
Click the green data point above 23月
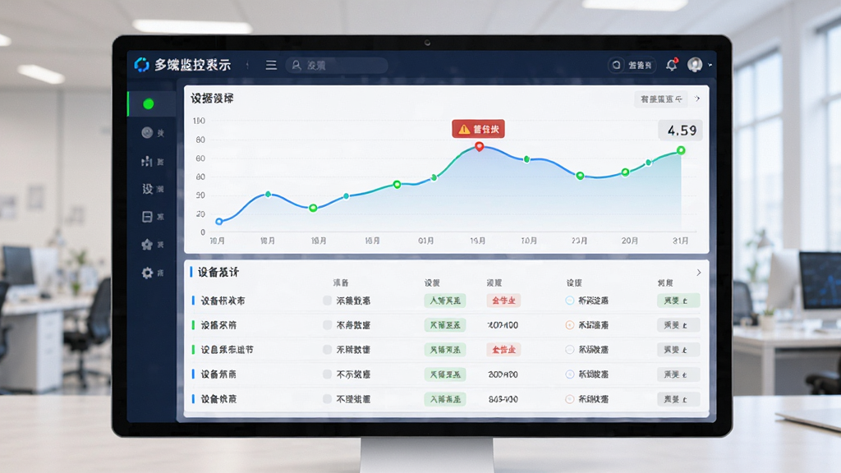580,176
